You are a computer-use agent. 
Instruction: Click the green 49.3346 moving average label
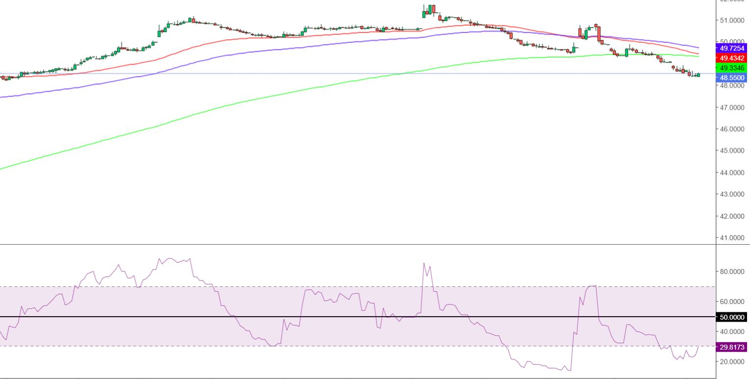732,68
